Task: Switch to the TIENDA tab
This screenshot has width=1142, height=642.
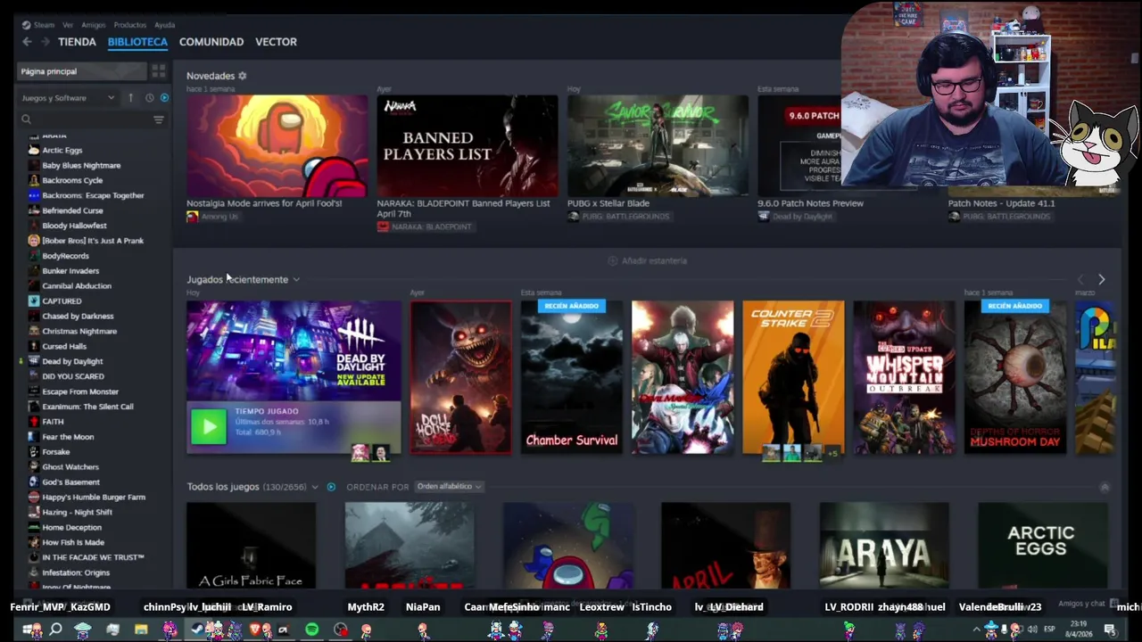Action: pos(77,42)
